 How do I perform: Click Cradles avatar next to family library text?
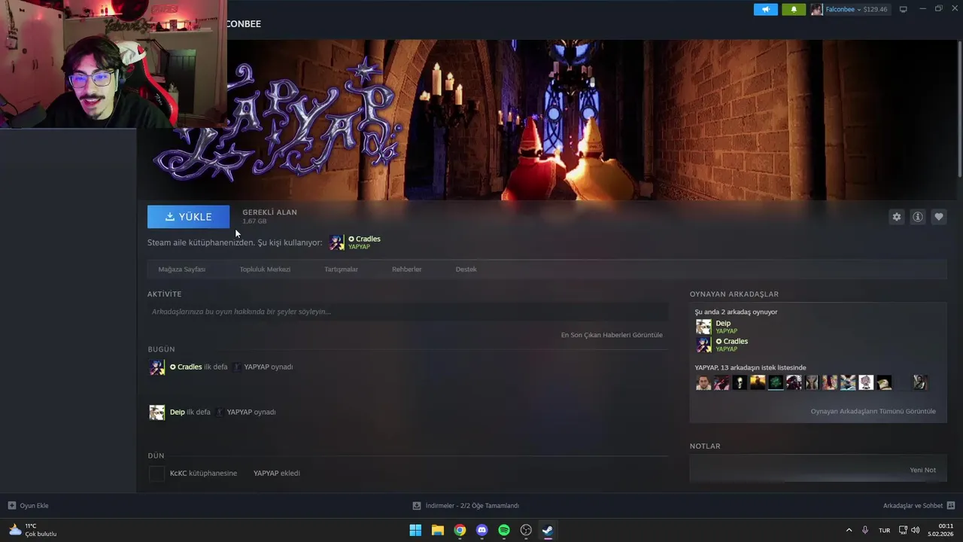click(x=336, y=242)
